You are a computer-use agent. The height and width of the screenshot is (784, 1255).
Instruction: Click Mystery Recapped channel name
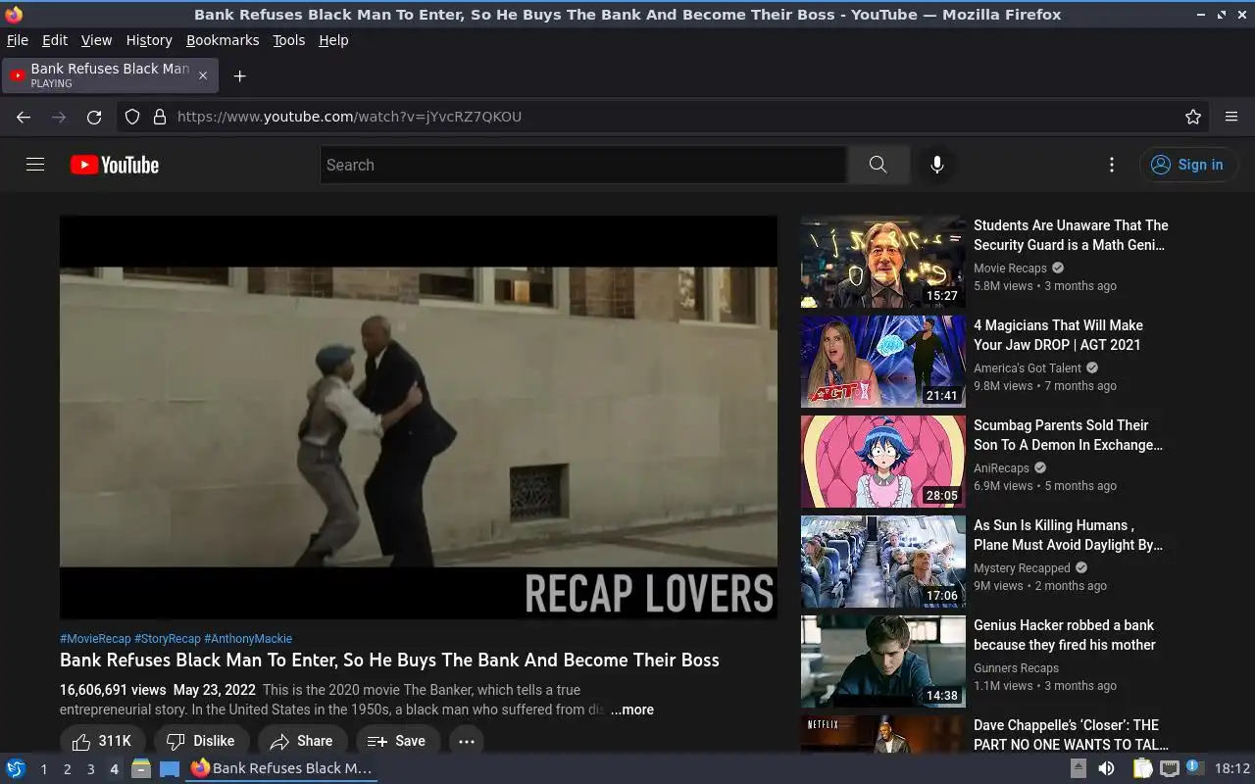point(1022,568)
